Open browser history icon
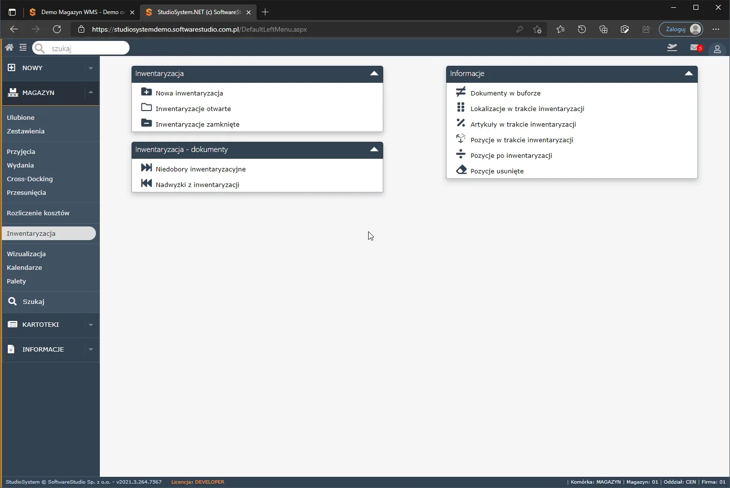730x488 pixels. [x=582, y=29]
